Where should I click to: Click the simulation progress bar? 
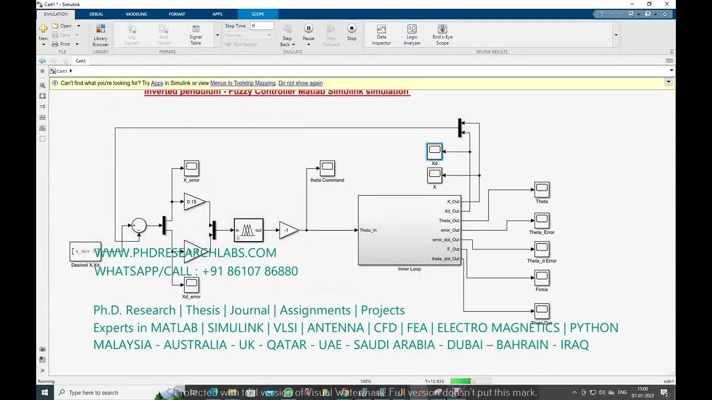[471, 381]
